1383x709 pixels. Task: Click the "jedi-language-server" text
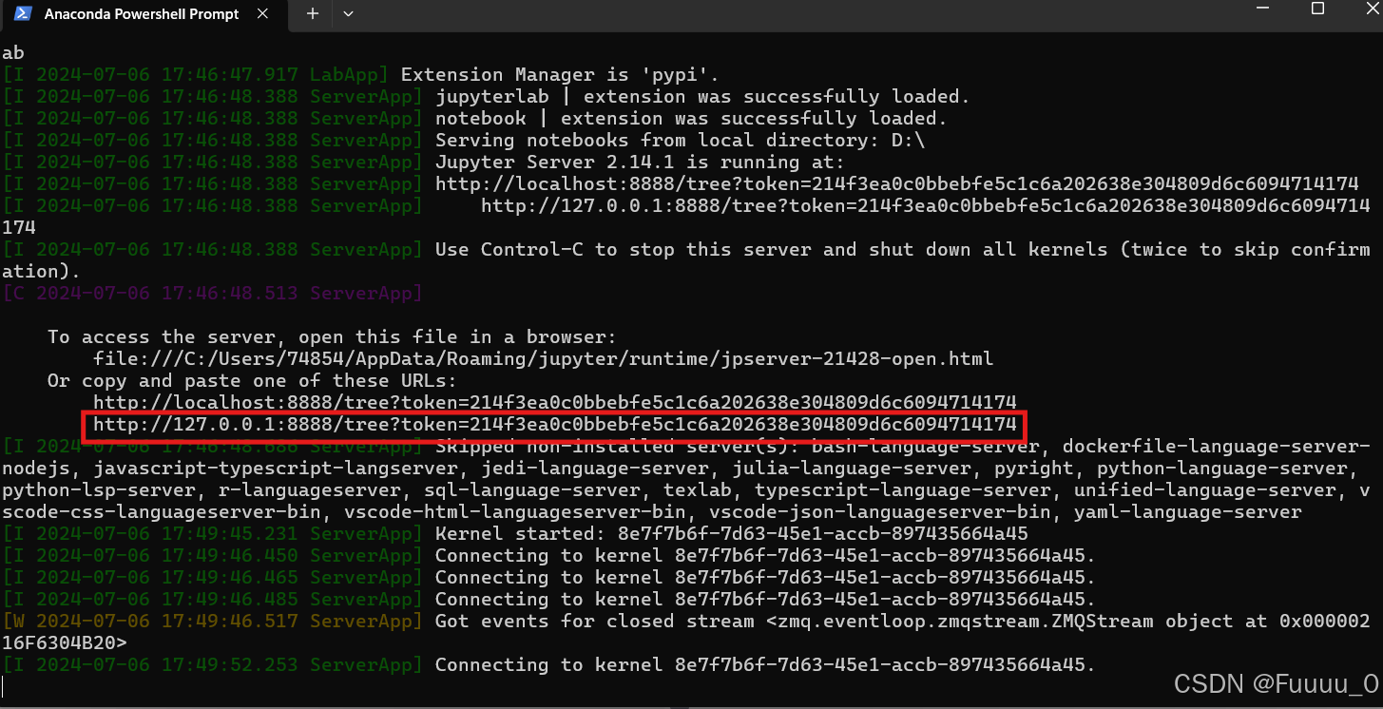click(x=595, y=469)
